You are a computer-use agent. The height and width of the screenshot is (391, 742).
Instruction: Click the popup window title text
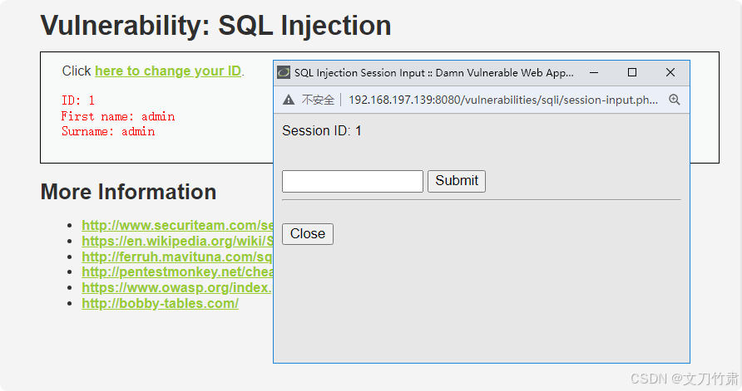pos(433,73)
